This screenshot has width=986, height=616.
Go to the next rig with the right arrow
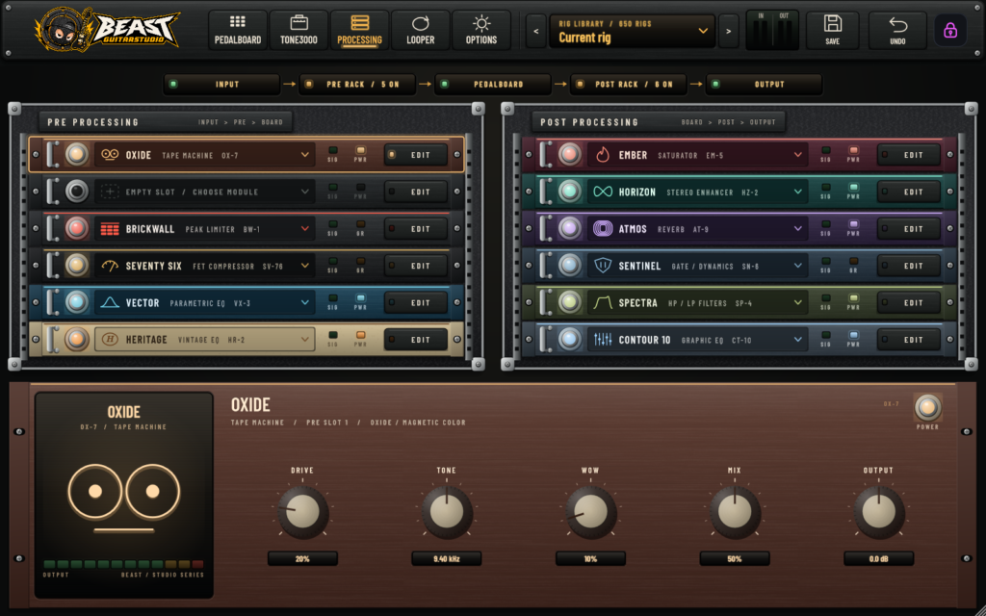click(728, 31)
